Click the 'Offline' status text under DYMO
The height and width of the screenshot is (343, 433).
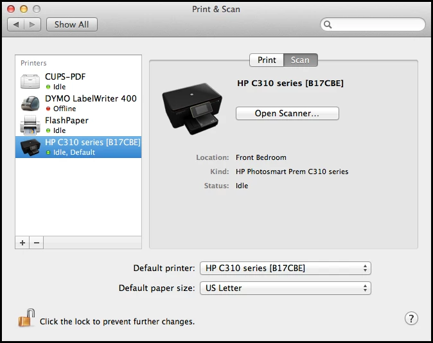[x=65, y=109]
